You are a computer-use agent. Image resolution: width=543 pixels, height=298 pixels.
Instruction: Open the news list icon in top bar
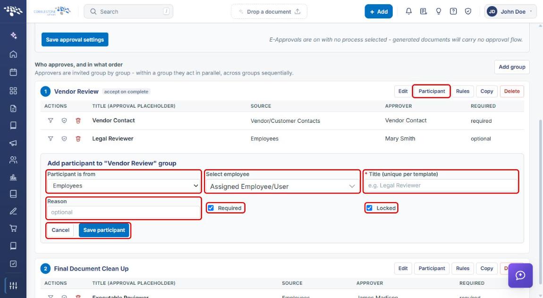tap(423, 11)
